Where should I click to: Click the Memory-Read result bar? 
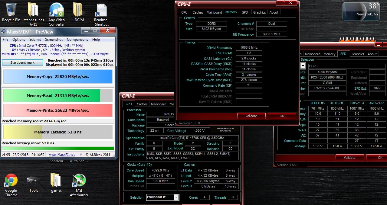coord(58,95)
